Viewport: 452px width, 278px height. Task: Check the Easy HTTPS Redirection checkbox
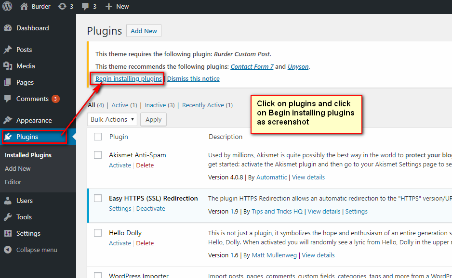click(98, 198)
